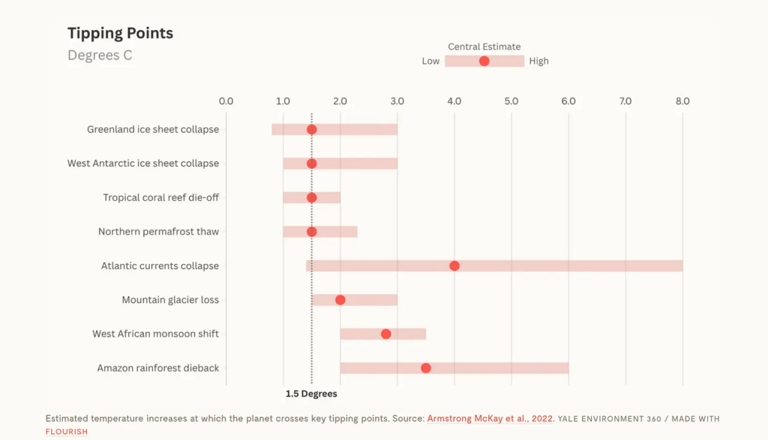Click the Armstrong McKay et al., 2022 link
768x440 pixels.
point(490,418)
